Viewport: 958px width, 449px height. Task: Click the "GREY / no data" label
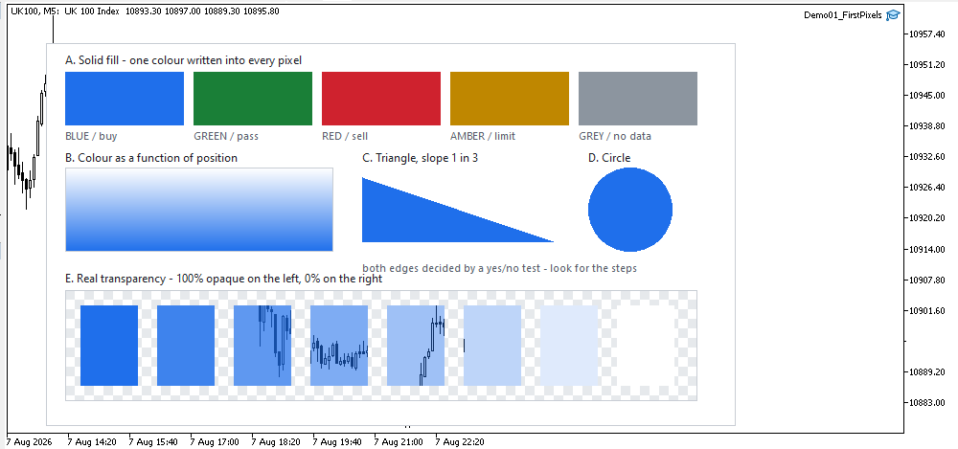615,136
